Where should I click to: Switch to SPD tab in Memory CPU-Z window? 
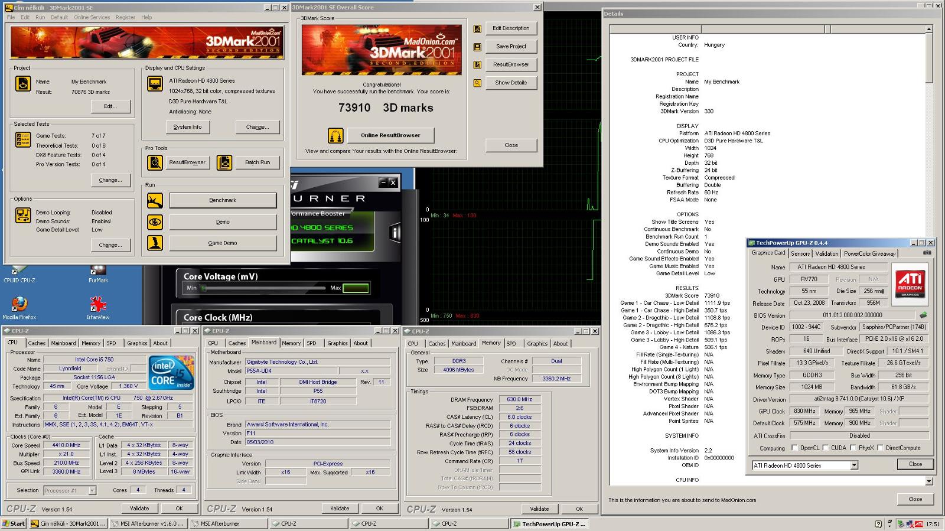tap(511, 344)
